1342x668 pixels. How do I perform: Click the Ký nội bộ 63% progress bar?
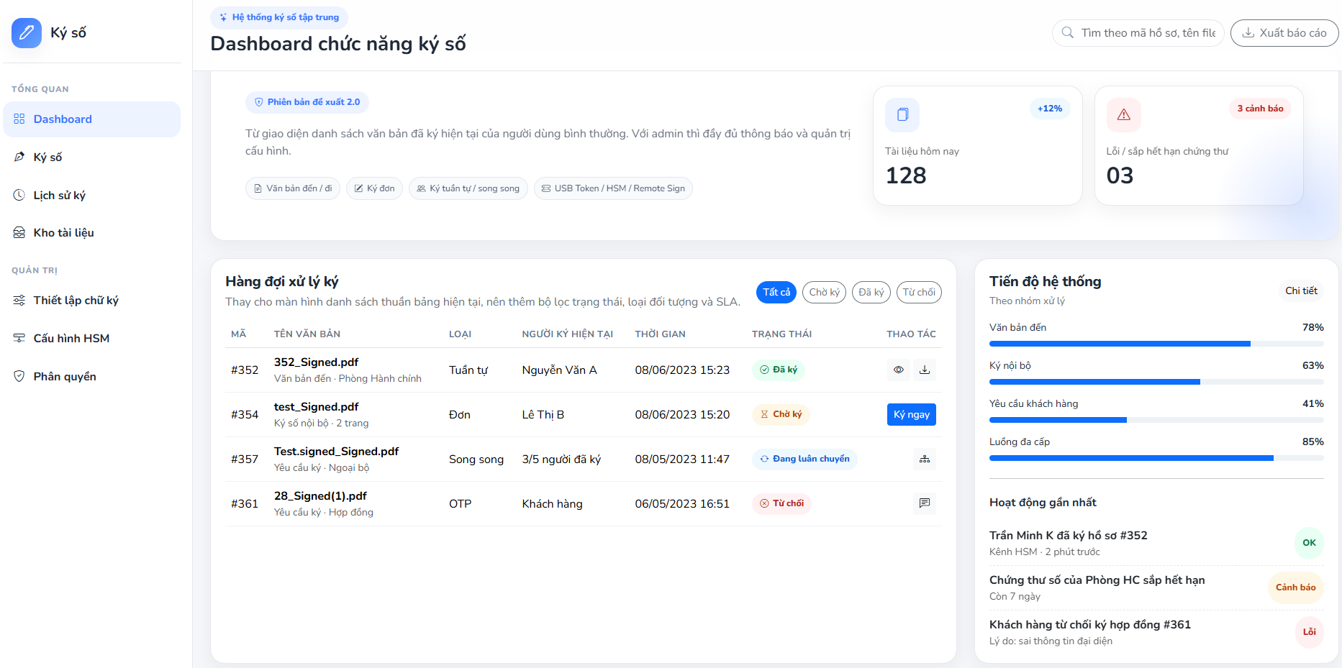[1156, 382]
